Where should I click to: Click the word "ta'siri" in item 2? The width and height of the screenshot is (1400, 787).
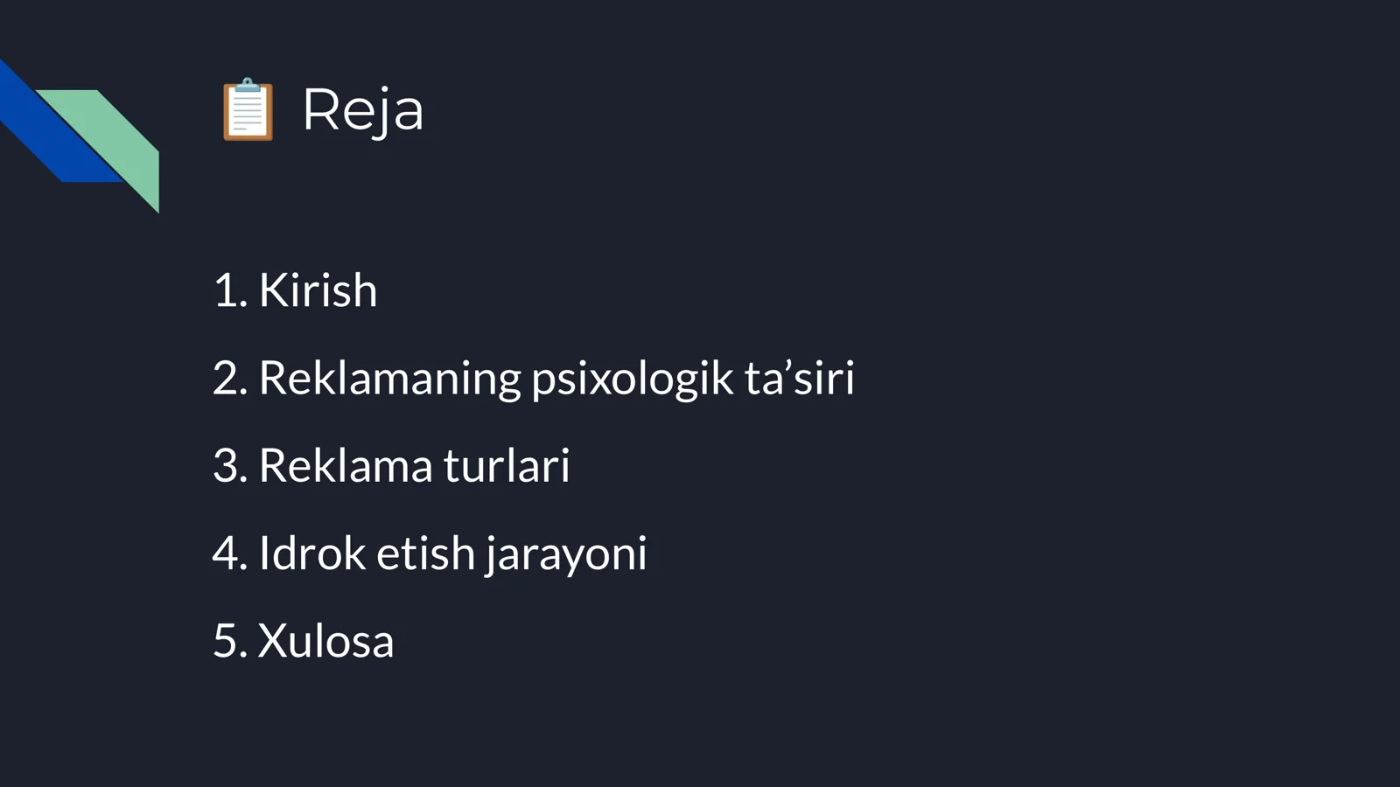click(x=799, y=378)
